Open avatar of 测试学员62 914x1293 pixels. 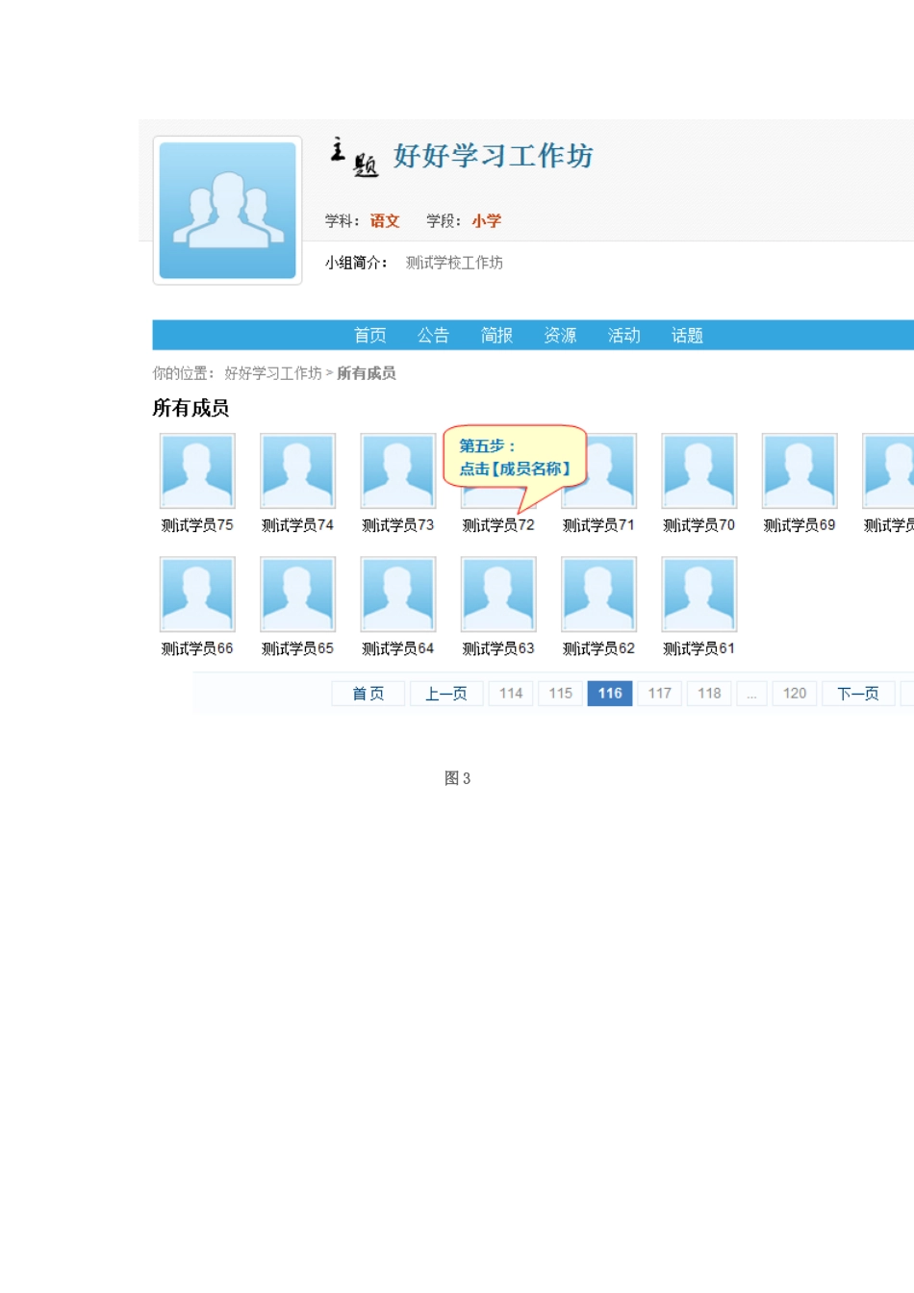click(x=598, y=594)
